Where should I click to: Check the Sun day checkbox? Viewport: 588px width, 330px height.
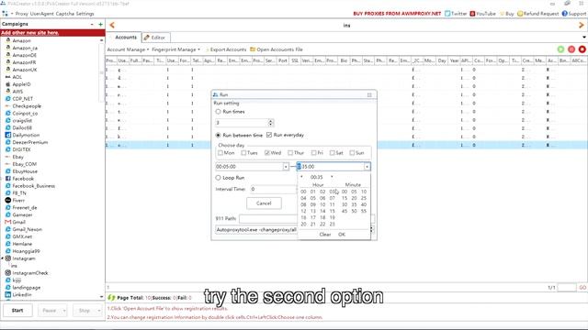point(352,153)
